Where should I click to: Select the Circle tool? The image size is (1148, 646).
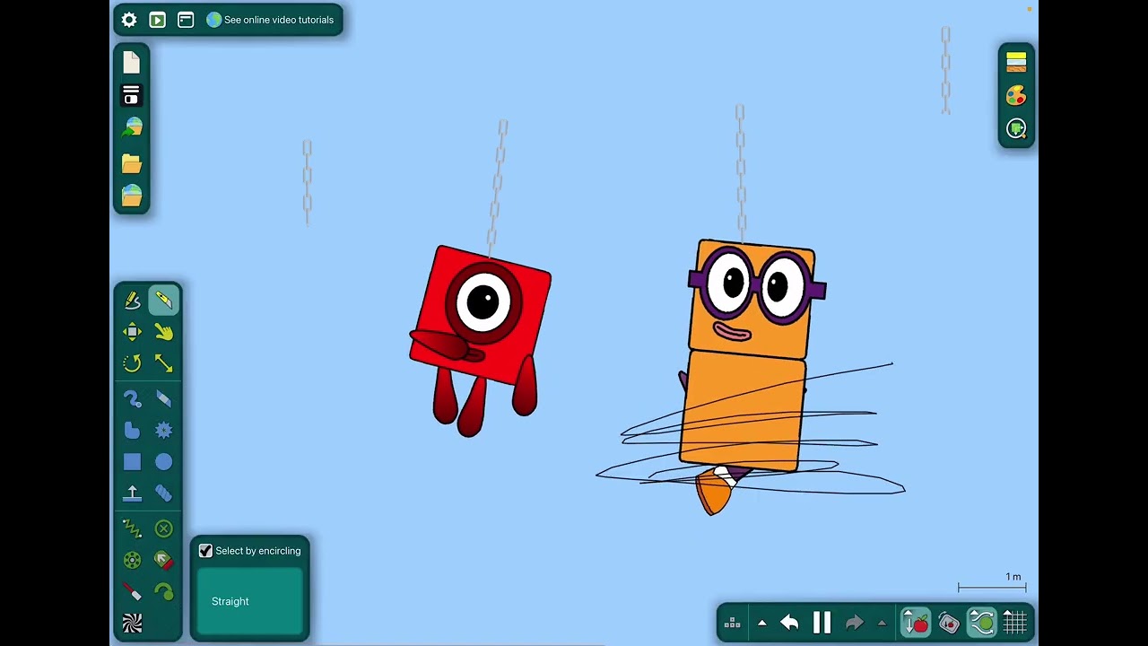pos(163,462)
